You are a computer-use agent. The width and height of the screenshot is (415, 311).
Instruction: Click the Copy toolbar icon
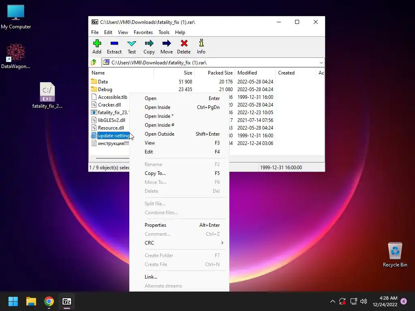tap(149, 47)
